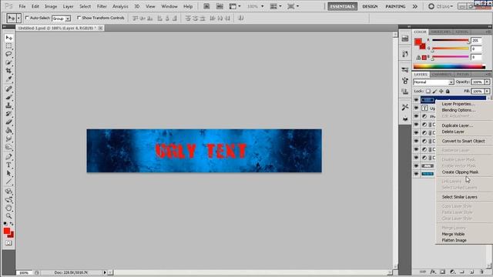Viewport: 493px width, 277px height.
Task: Select the Paint Bucket tool
Action: coord(8,130)
